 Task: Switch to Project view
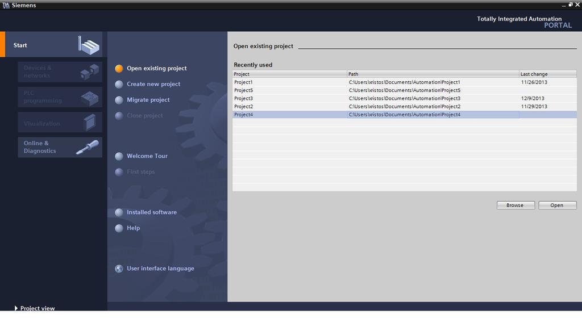tap(37, 308)
